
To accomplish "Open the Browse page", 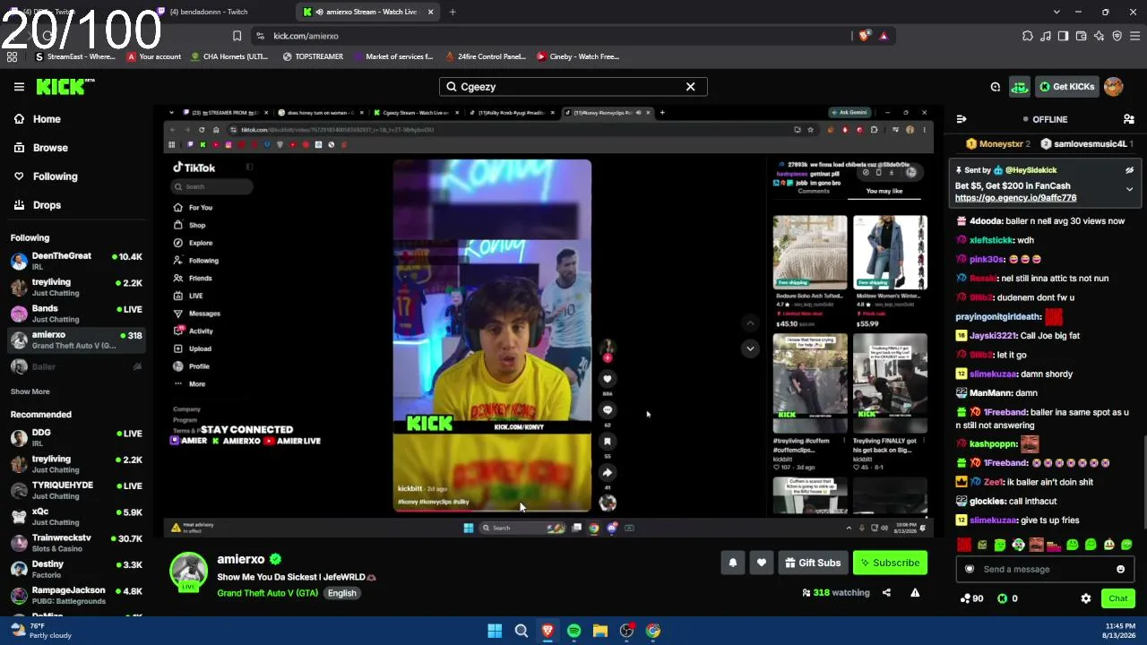I will [x=50, y=148].
